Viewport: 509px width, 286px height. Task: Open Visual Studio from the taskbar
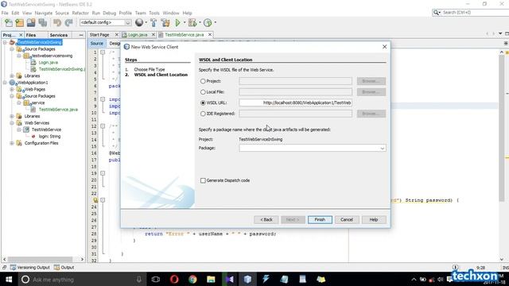[x=230, y=279]
